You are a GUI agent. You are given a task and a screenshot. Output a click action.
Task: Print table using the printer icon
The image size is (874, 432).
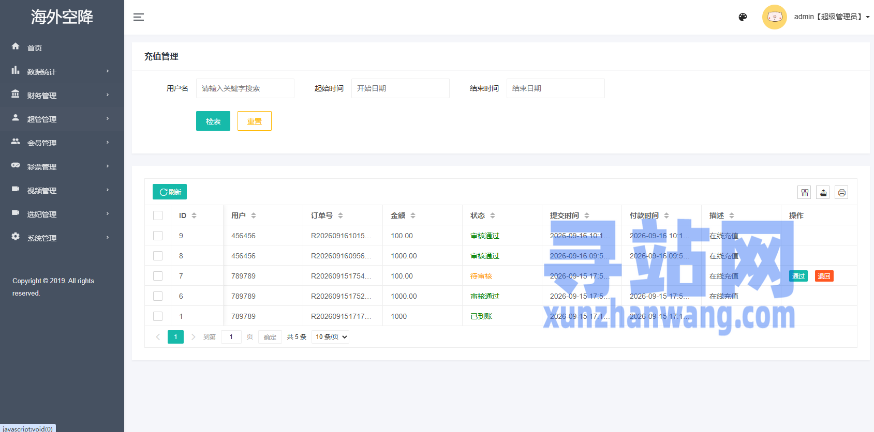coord(842,193)
